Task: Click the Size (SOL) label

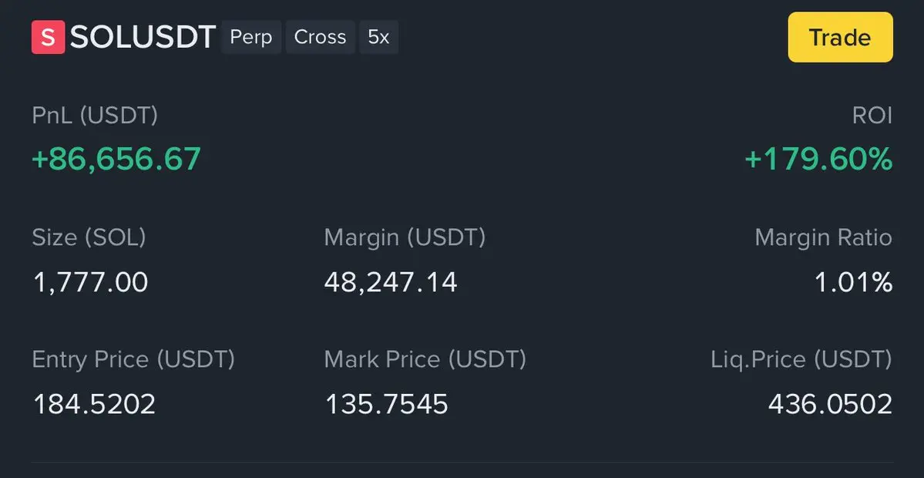Action: click(89, 237)
